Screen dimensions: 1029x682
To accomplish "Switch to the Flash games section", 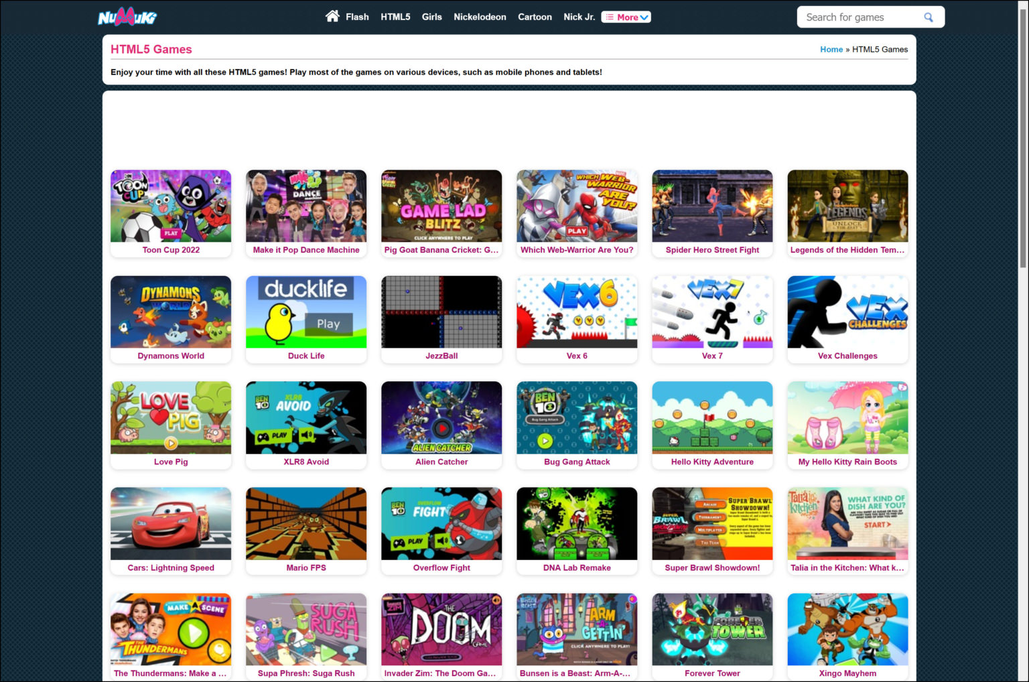I will click(356, 17).
